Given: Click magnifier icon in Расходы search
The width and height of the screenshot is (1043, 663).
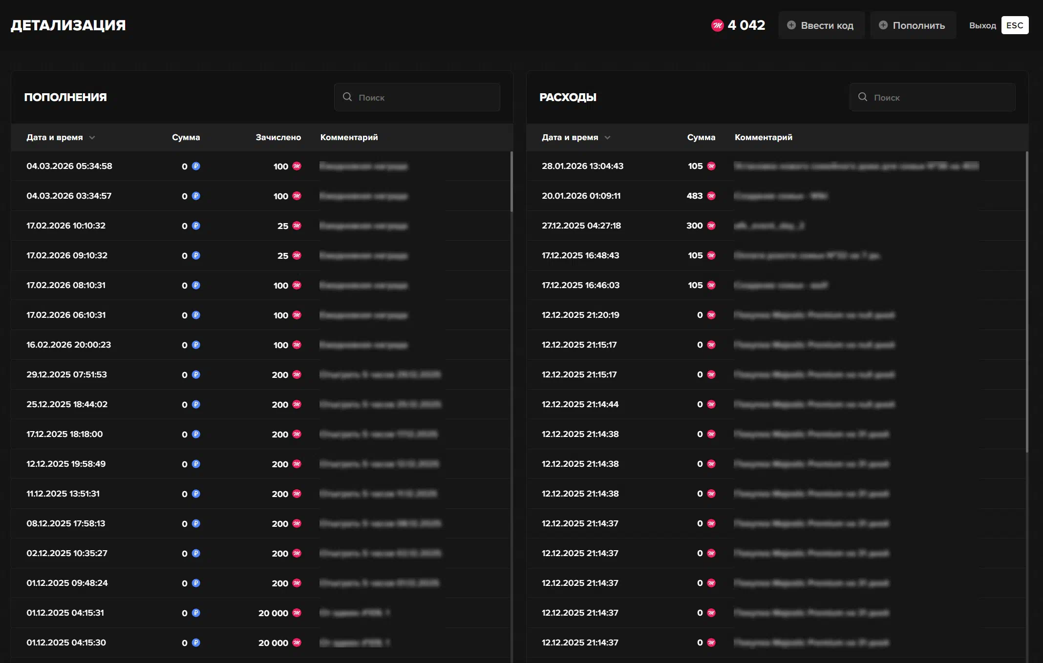Looking at the screenshot, I should 863,97.
